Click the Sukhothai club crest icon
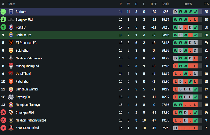 (x=11, y=51)
